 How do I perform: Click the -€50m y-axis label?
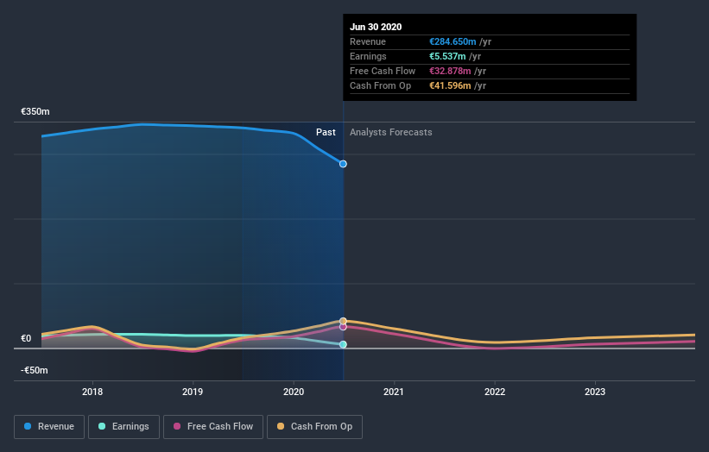(35, 370)
